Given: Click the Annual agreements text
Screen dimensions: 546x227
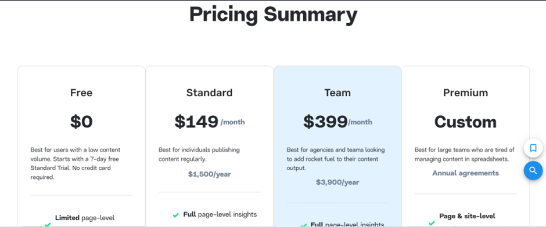Looking at the screenshot, I should (466, 173).
